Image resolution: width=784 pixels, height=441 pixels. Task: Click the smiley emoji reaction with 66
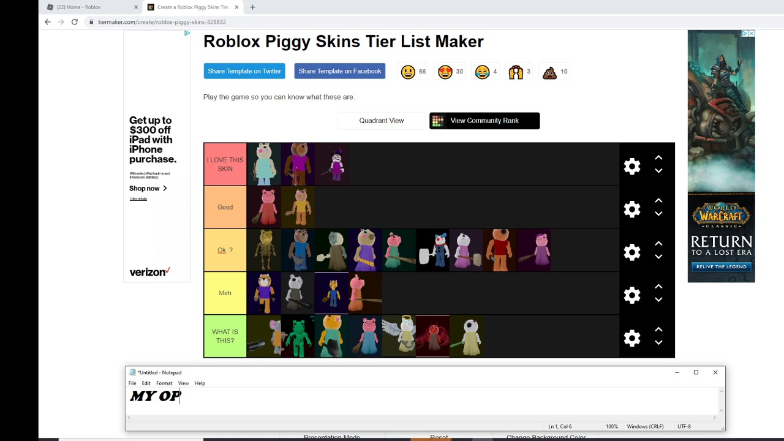[x=408, y=72]
